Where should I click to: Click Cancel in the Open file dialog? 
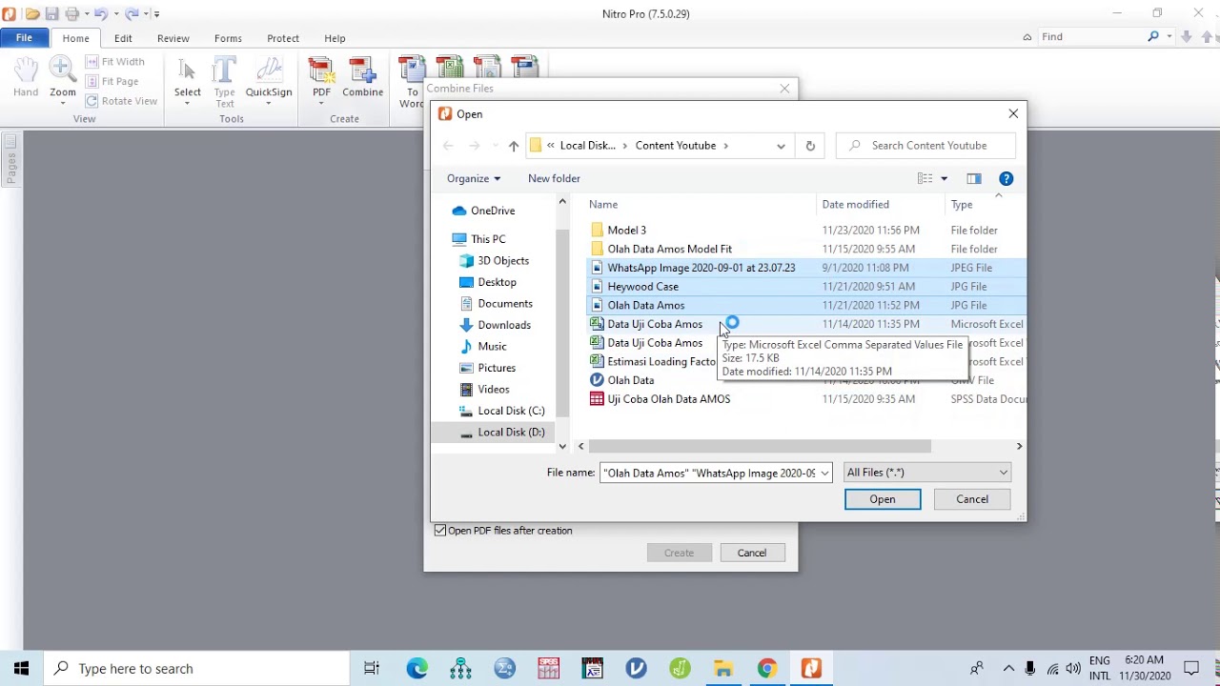[972, 499]
